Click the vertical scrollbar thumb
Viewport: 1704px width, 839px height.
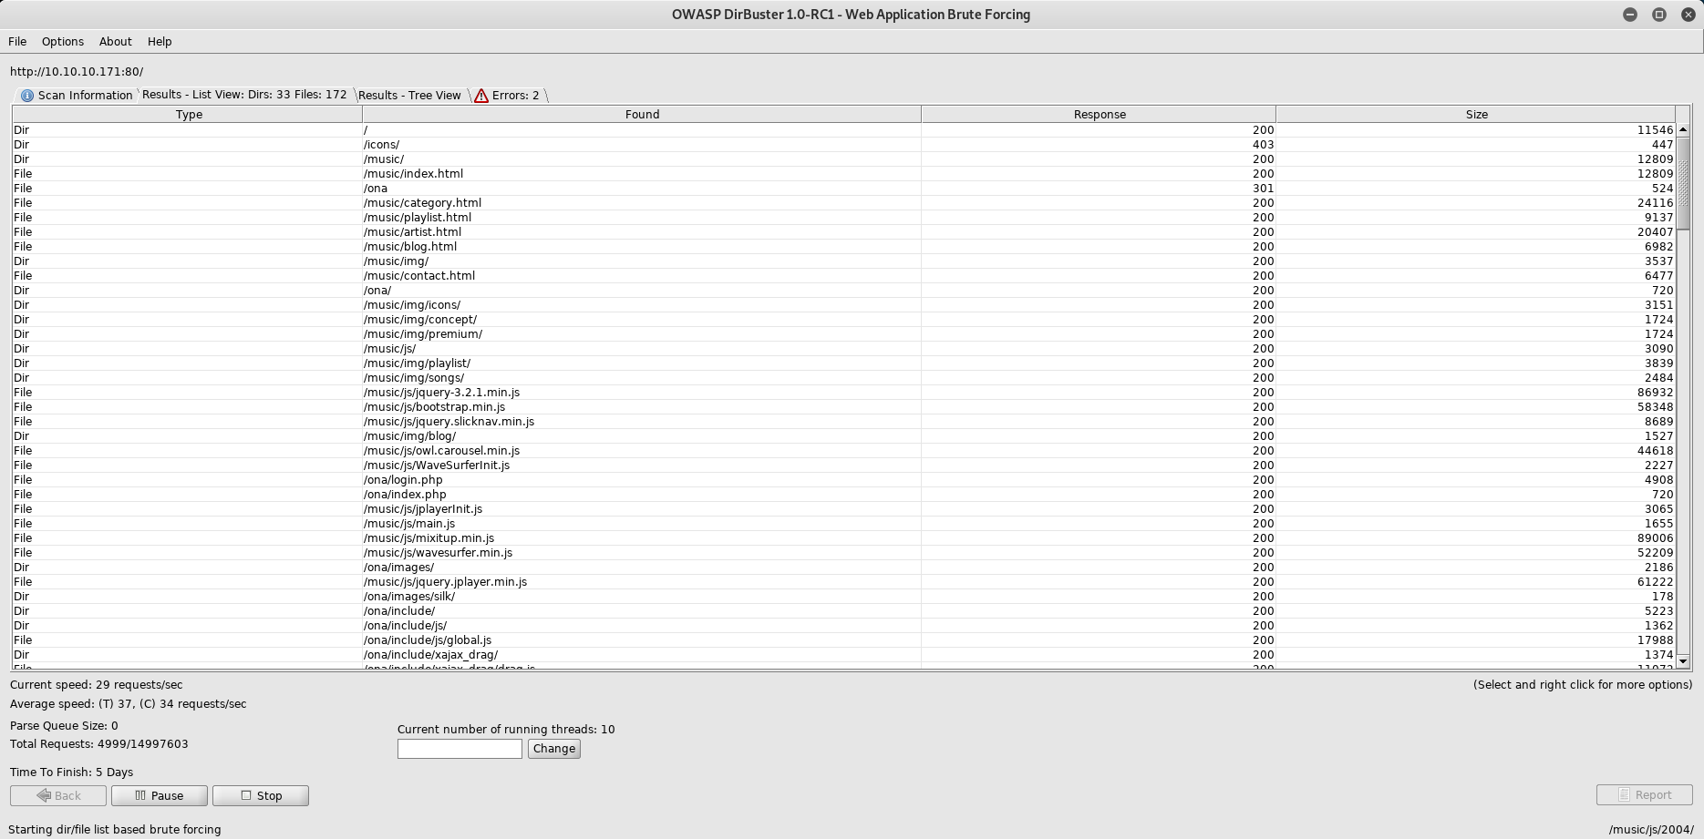tap(1683, 183)
